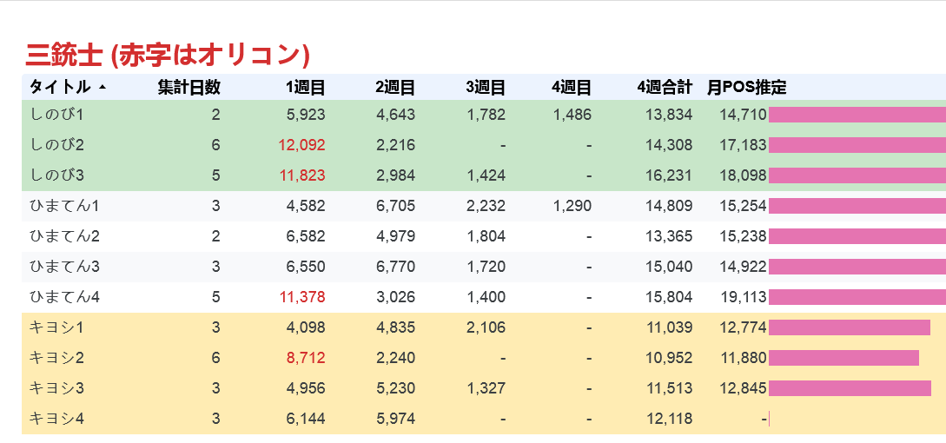Click the 月POS推定 column header
This screenshot has height=443, width=946.
pyautogui.click(x=746, y=87)
